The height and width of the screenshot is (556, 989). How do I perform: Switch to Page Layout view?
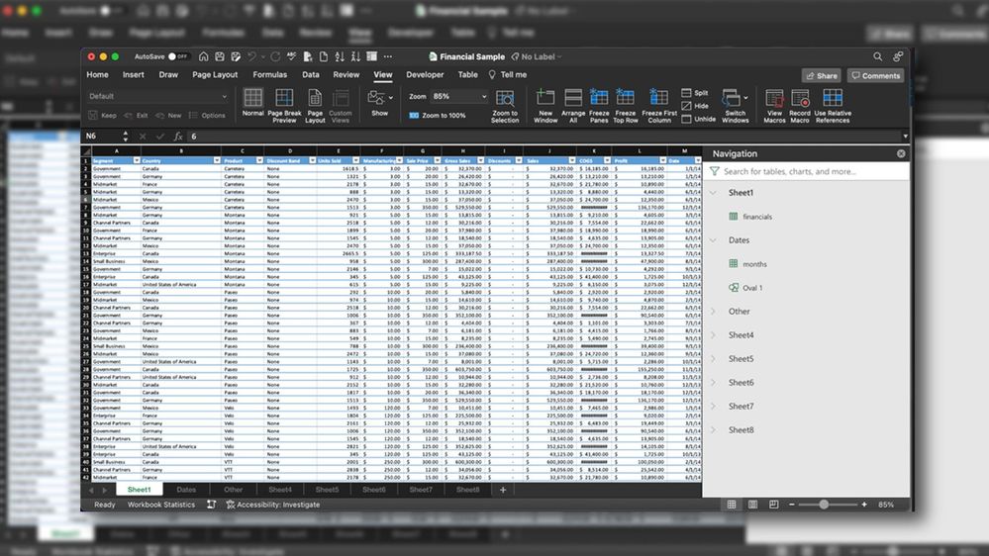tap(315, 105)
